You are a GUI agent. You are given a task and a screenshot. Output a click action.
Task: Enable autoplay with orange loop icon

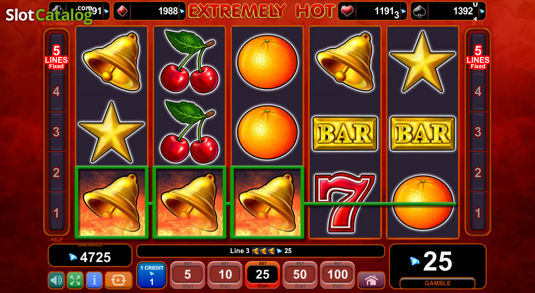[x=118, y=280]
